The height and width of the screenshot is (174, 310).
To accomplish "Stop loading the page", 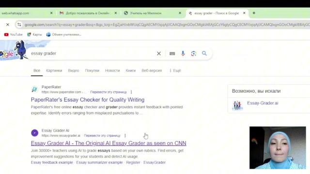I will (x=8, y=25).
